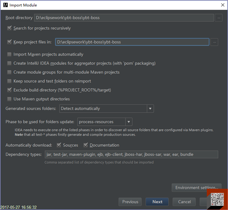Enable Create module groups for multi-module projects
228x210 pixels.
coord(9,72)
